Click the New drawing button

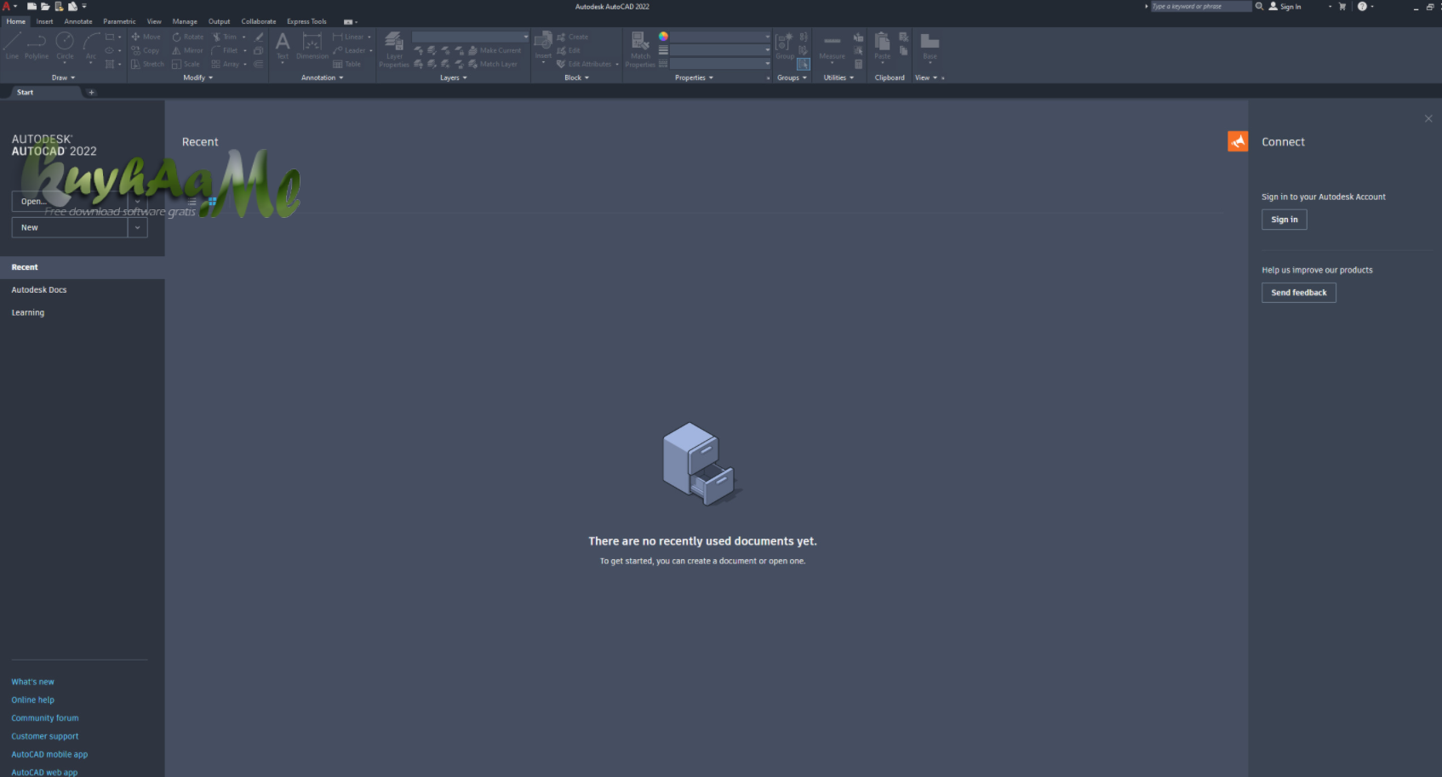tap(70, 227)
